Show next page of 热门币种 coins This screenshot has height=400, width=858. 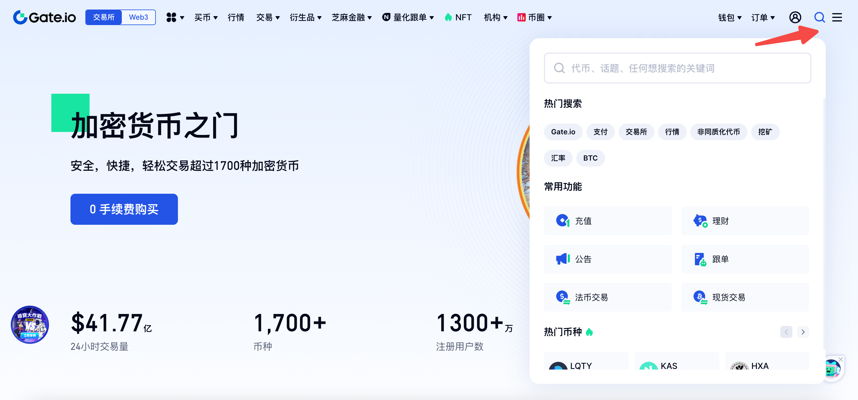coord(803,332)
